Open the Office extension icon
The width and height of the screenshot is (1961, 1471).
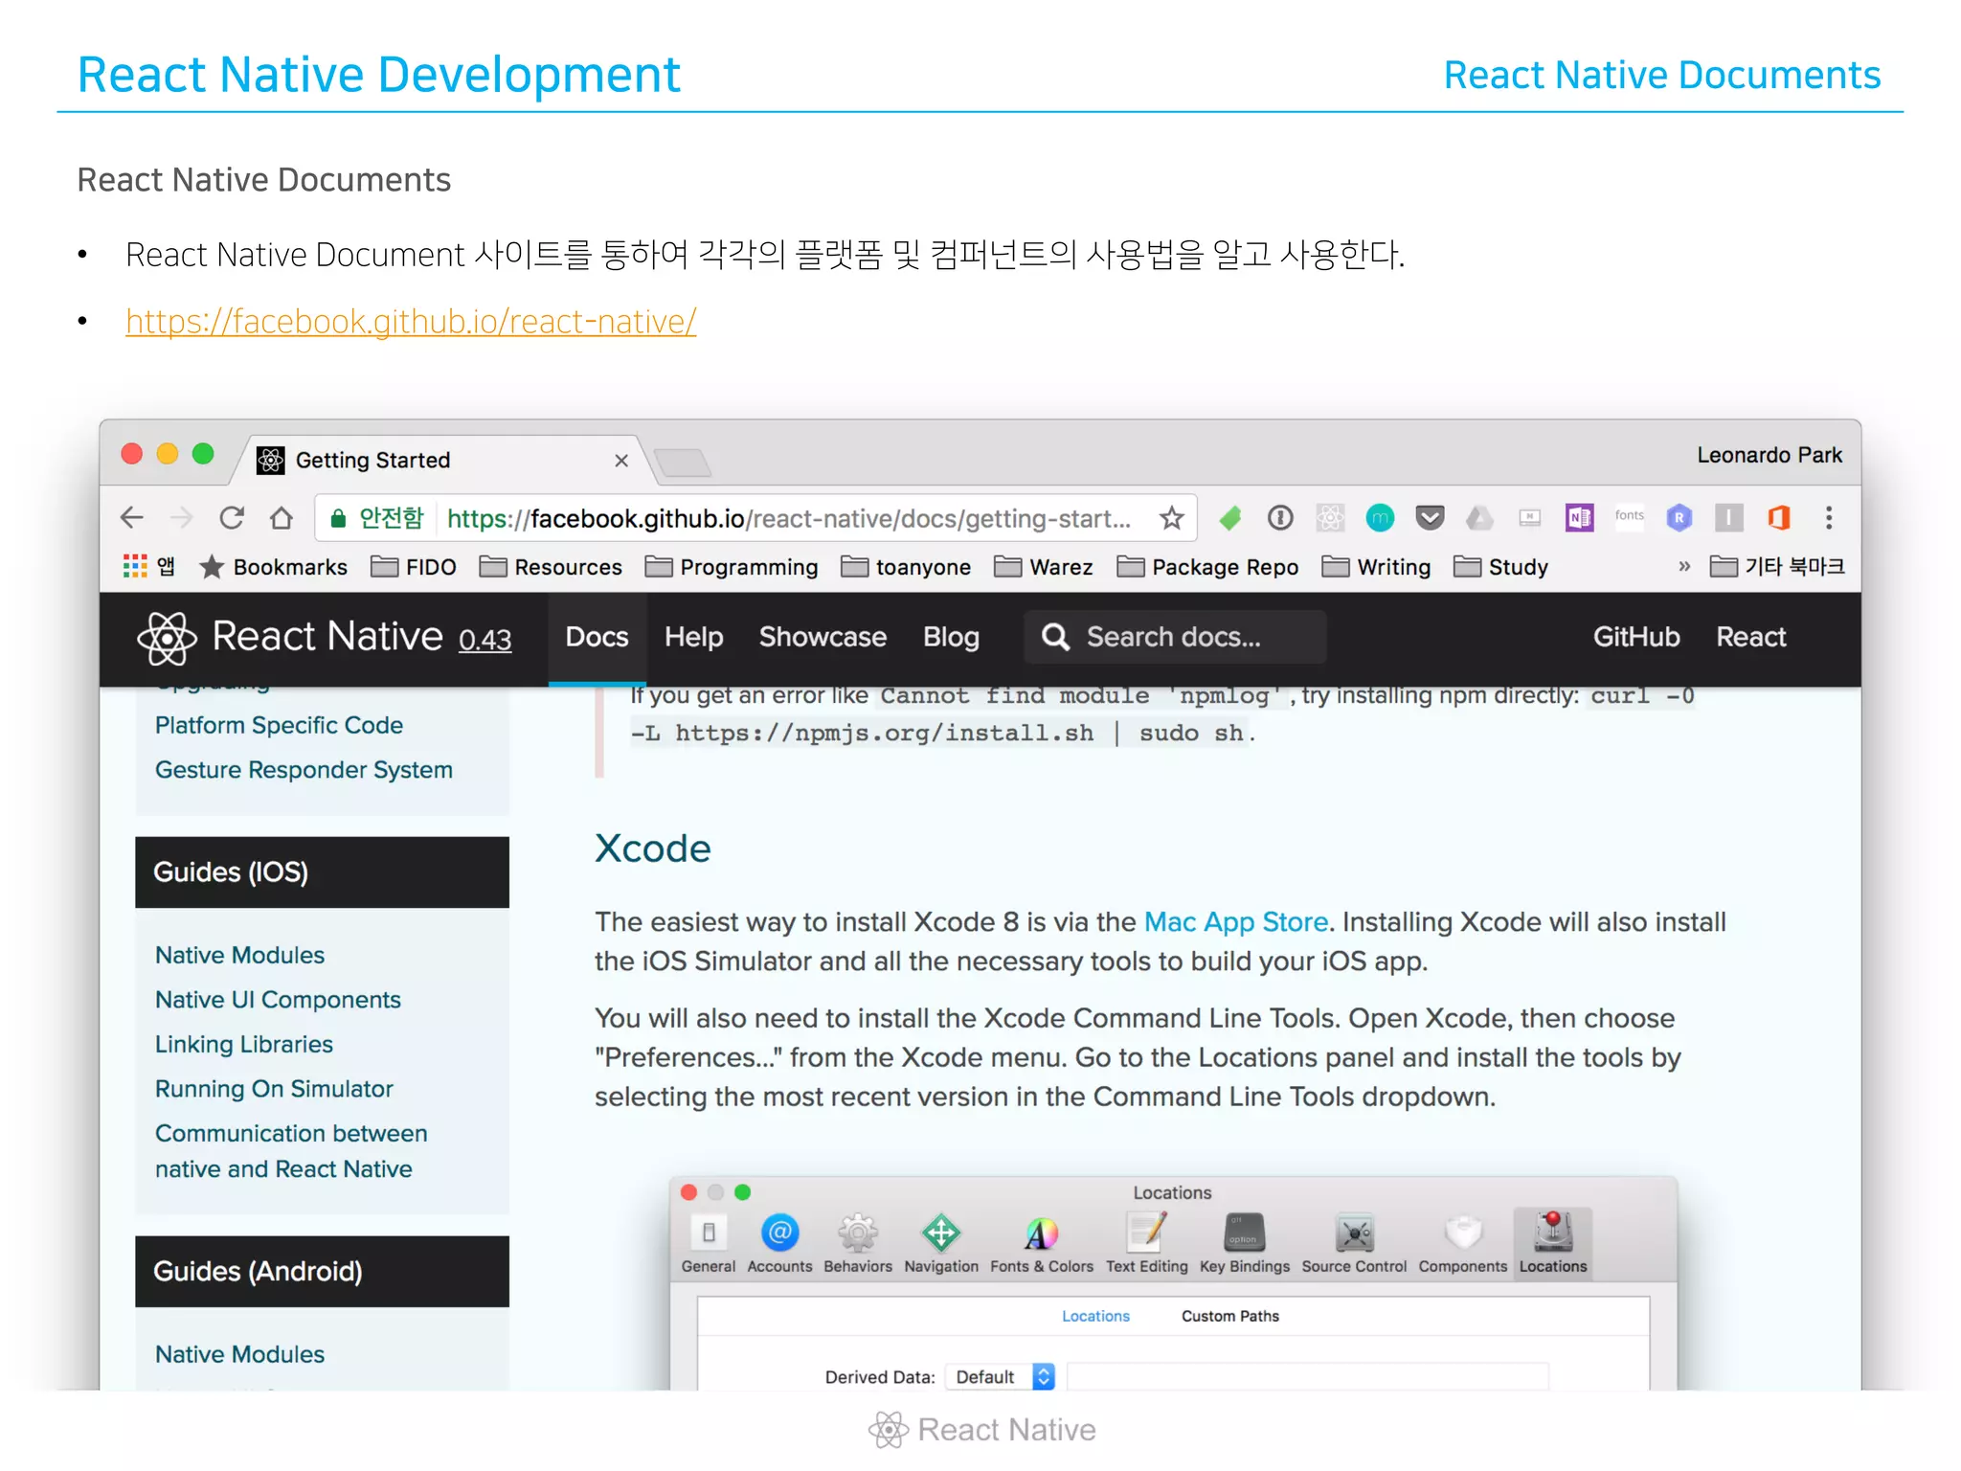click(1779, 518)
